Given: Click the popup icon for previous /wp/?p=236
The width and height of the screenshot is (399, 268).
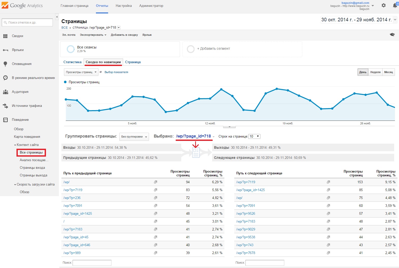Looking at the screenshot, I should click(156, 198).
